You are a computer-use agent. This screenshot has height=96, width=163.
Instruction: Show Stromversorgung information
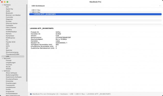(x=12, y=52)
